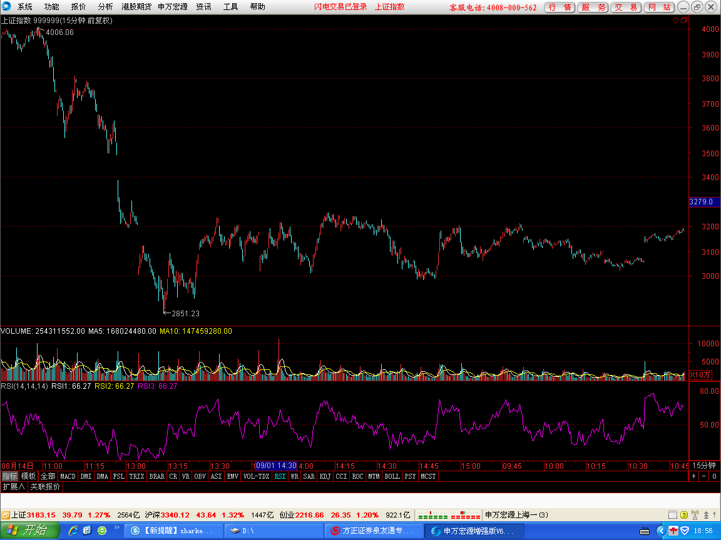
Task: Switch indicator to FSL
Action: click(x=119, y=476)
